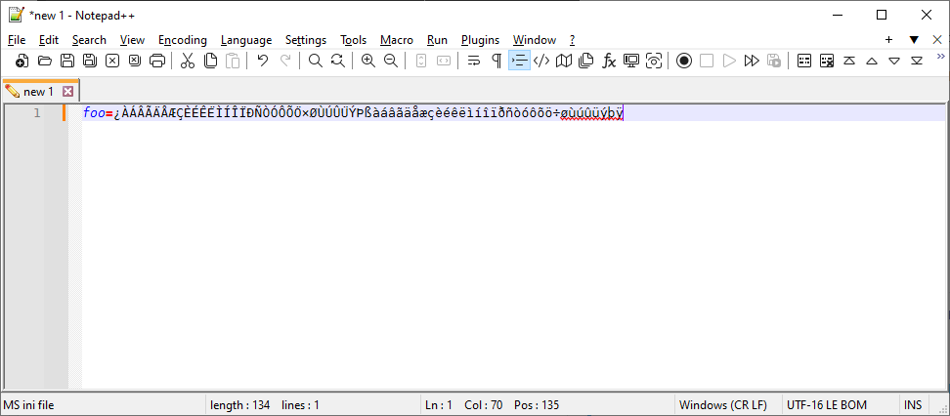Click the MS ini file status field

[x=104, y=404]
